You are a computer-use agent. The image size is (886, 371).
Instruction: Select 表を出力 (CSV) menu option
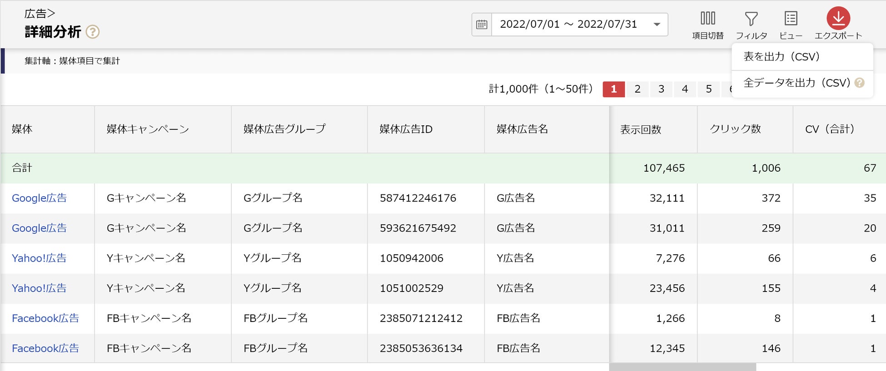point(781,57)
